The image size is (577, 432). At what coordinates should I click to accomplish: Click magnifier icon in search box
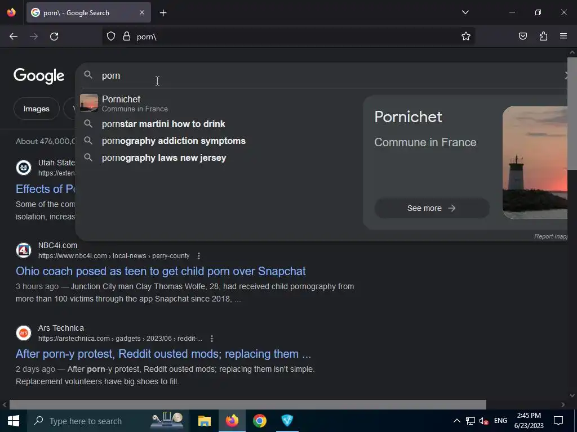click(88, 75)
